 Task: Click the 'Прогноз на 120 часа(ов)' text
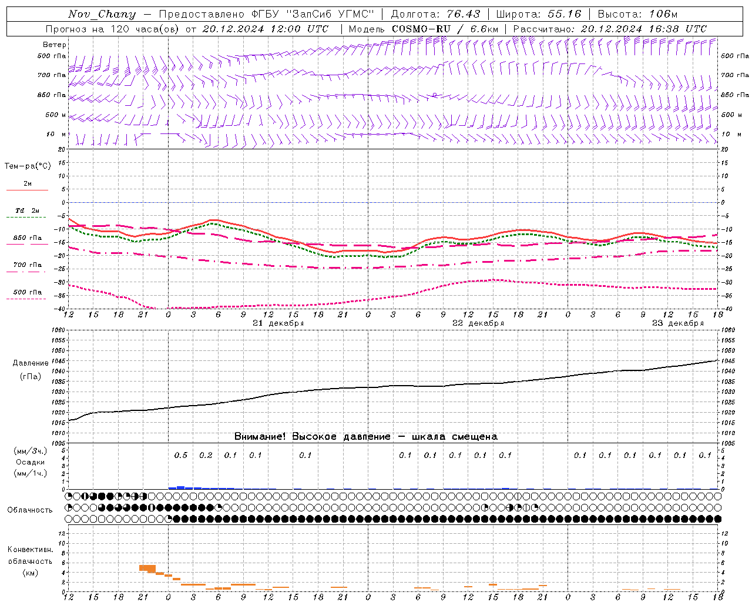coord(113,29)
